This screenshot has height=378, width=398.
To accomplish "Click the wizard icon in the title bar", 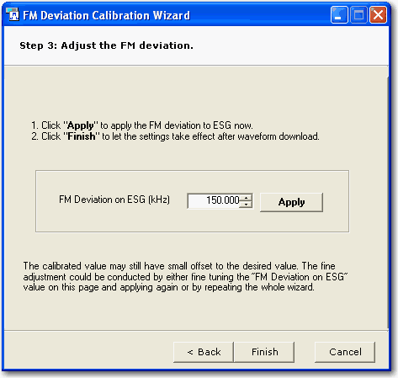I will coord(13,14).
